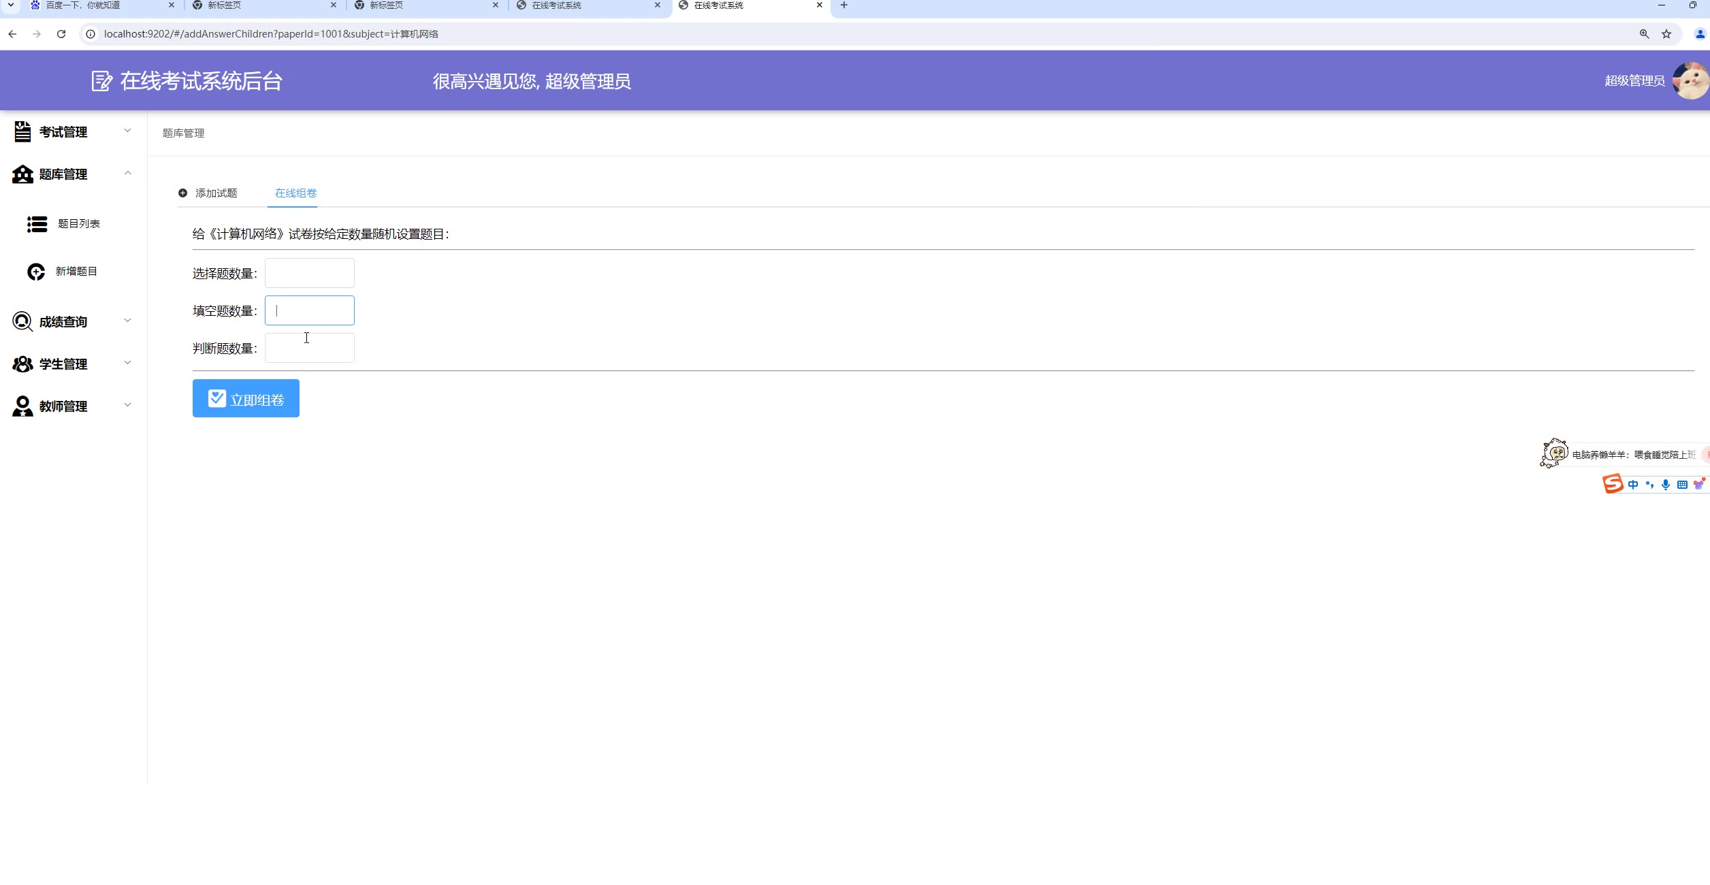Collapse the 题库管理 menu chevron

(127, 173)
